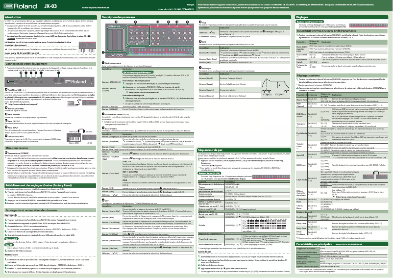Select the 'Restauration' subheading
The width and height of the screenshot is (393, 278).
(x=11, y=254)
